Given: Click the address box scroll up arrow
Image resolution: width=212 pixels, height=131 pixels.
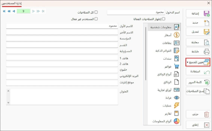Looking at the screenshot, I should pyautogui.click(x=8, y=91).
